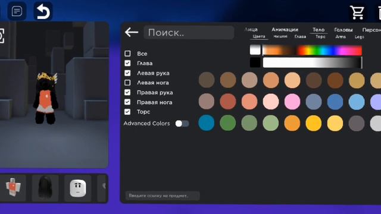Switch to the Головы tab
381x214 pixels.
click(x=343, y=30)
